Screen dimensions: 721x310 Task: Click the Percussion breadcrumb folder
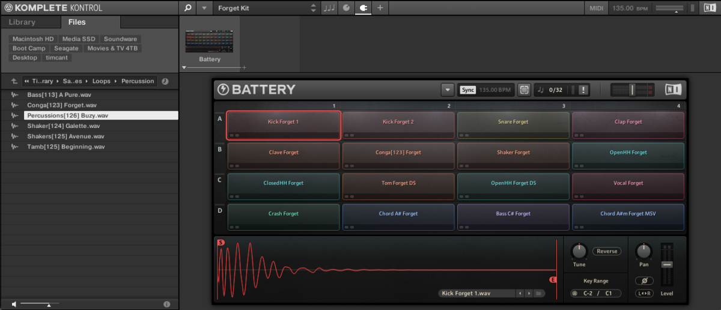[138, 81]
